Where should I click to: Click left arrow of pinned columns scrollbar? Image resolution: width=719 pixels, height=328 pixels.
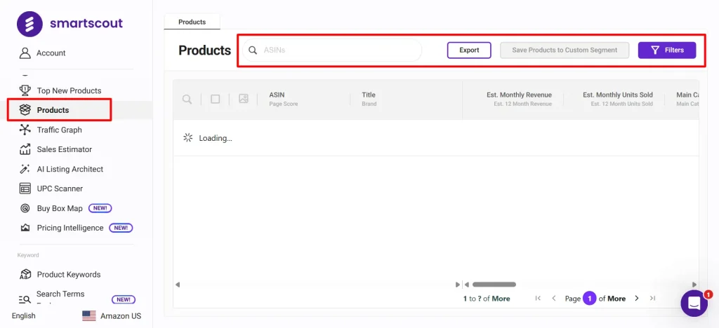(178, 285)
